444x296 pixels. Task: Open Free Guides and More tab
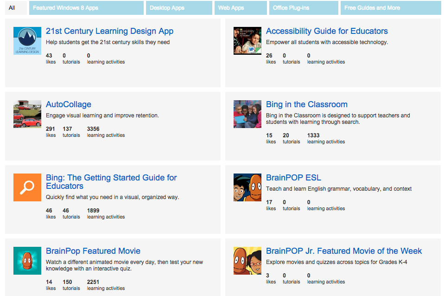coord(391,7)
